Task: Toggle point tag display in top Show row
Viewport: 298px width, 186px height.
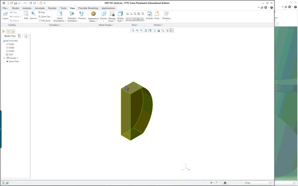Action: tap(135, 14)
